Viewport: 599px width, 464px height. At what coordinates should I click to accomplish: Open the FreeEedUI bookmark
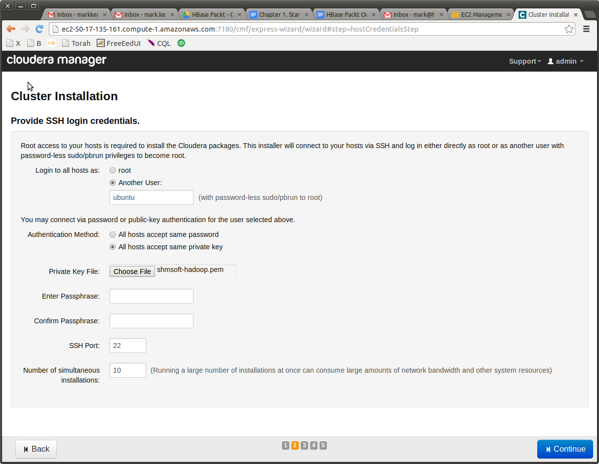[x=119, y=43]
